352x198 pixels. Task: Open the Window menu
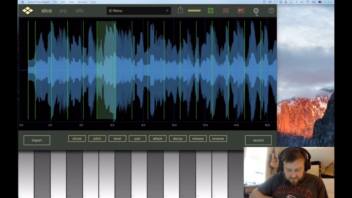(82, 2)
